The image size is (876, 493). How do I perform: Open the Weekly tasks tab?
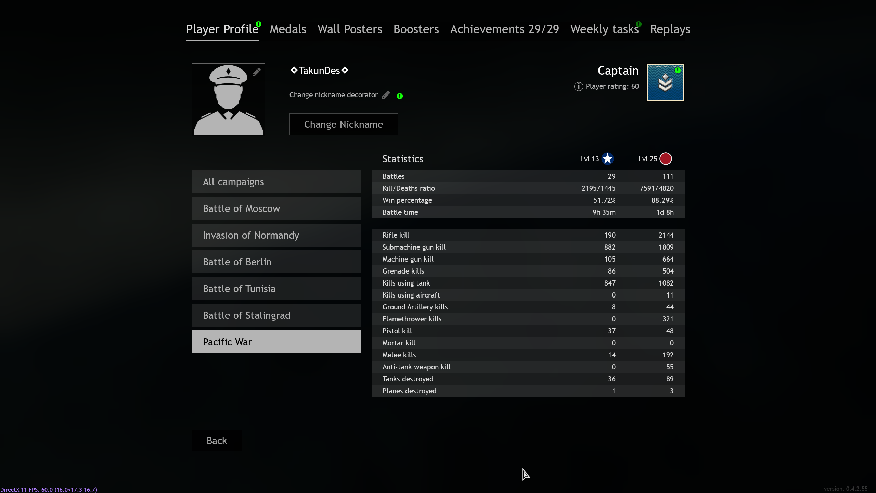(x=604, y=29)
